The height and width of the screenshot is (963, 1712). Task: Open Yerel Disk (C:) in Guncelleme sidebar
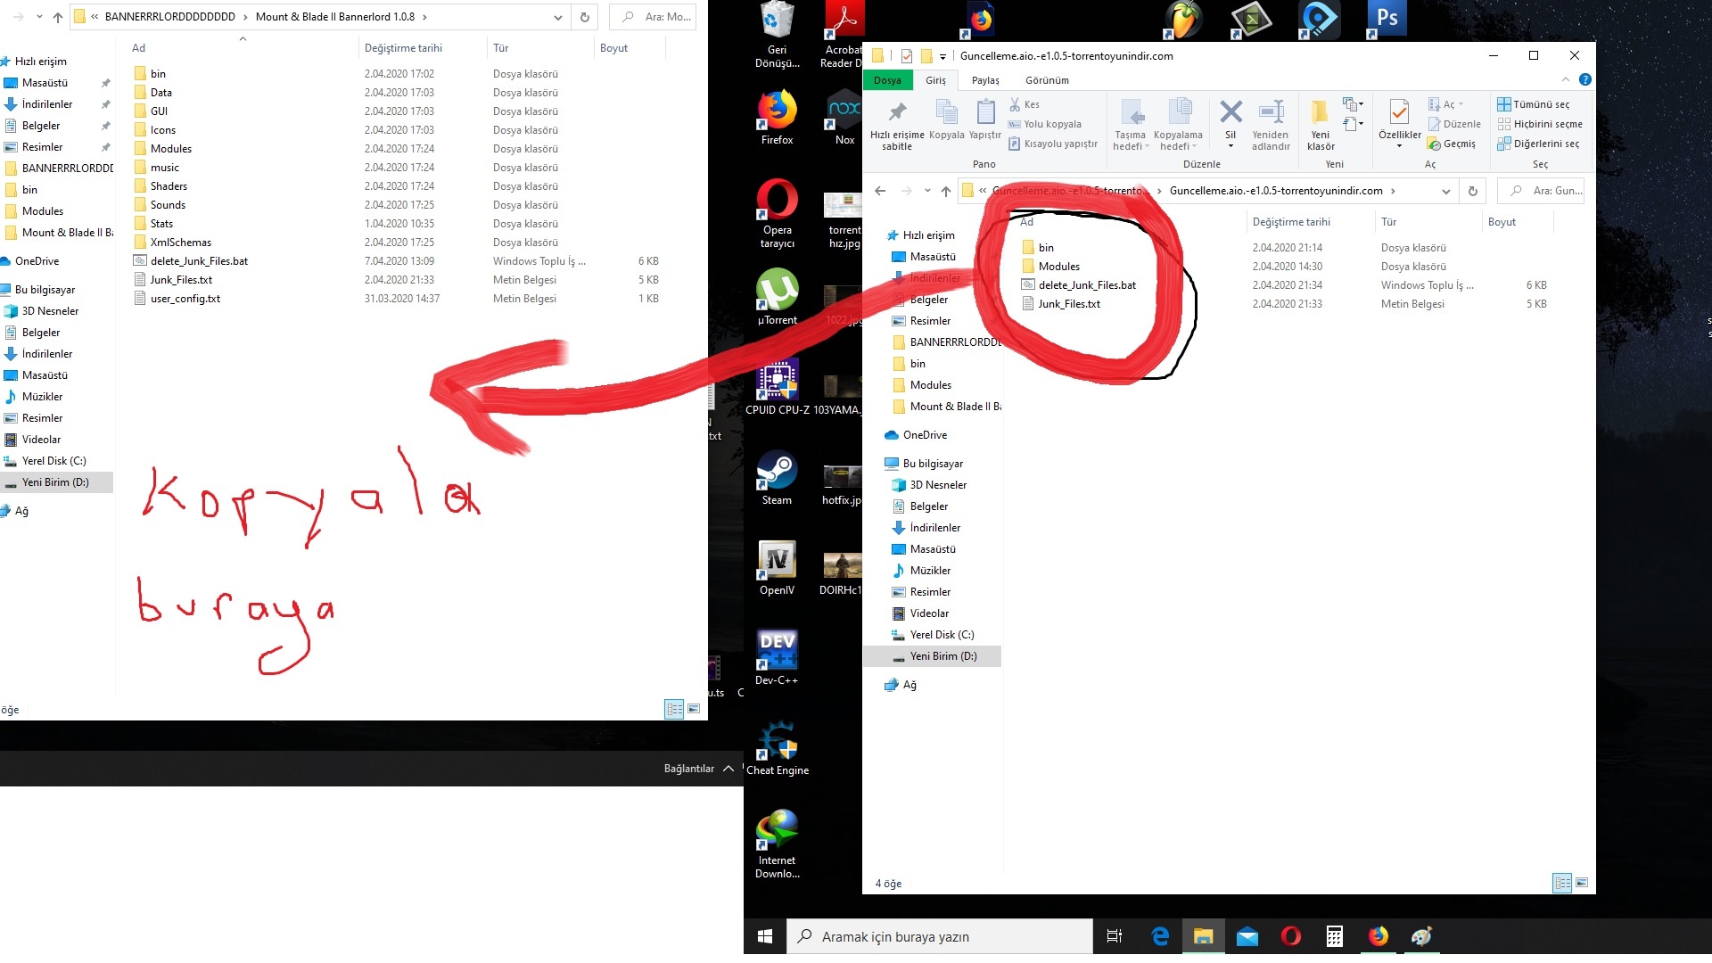[942, 635]
